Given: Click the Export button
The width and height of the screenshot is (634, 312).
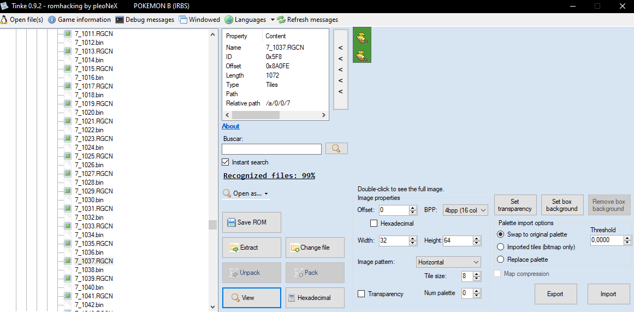Looking at the screenshot, I should click(555, 294).
